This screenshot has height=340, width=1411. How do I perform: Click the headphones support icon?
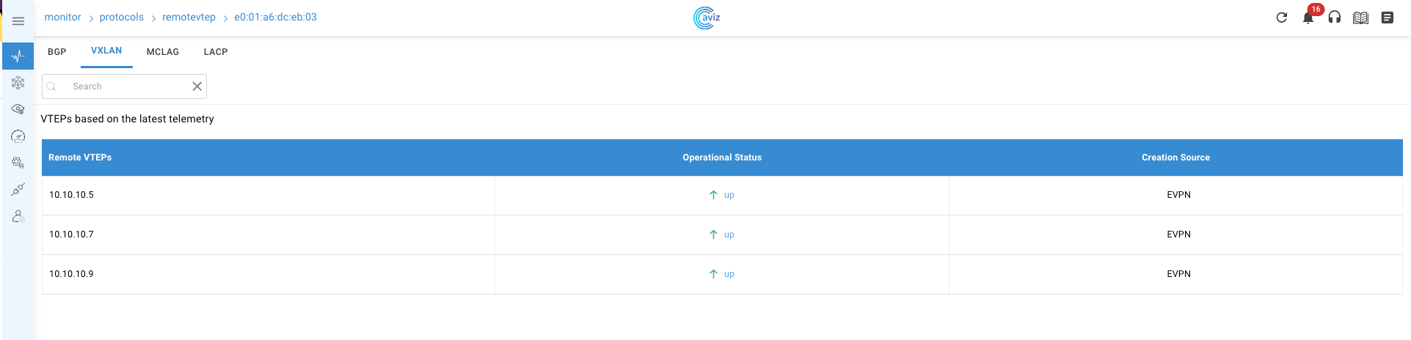coord(1335,18)
